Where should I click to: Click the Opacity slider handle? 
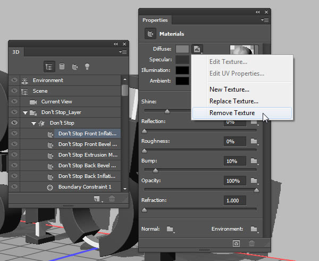tap(257, 190)
